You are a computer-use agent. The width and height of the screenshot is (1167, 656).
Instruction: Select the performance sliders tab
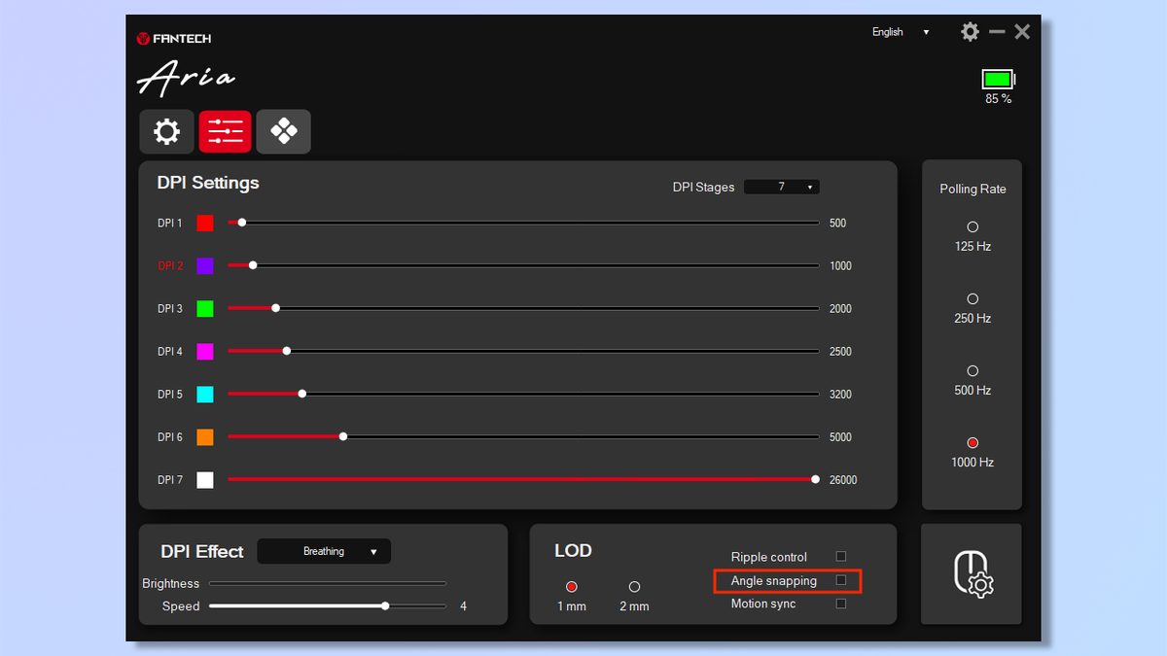click(x=225, y=131)
